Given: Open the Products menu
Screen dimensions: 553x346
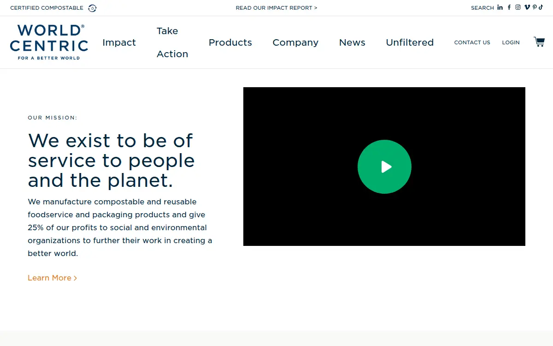Looking at the screenshot, I should [230, 42].
